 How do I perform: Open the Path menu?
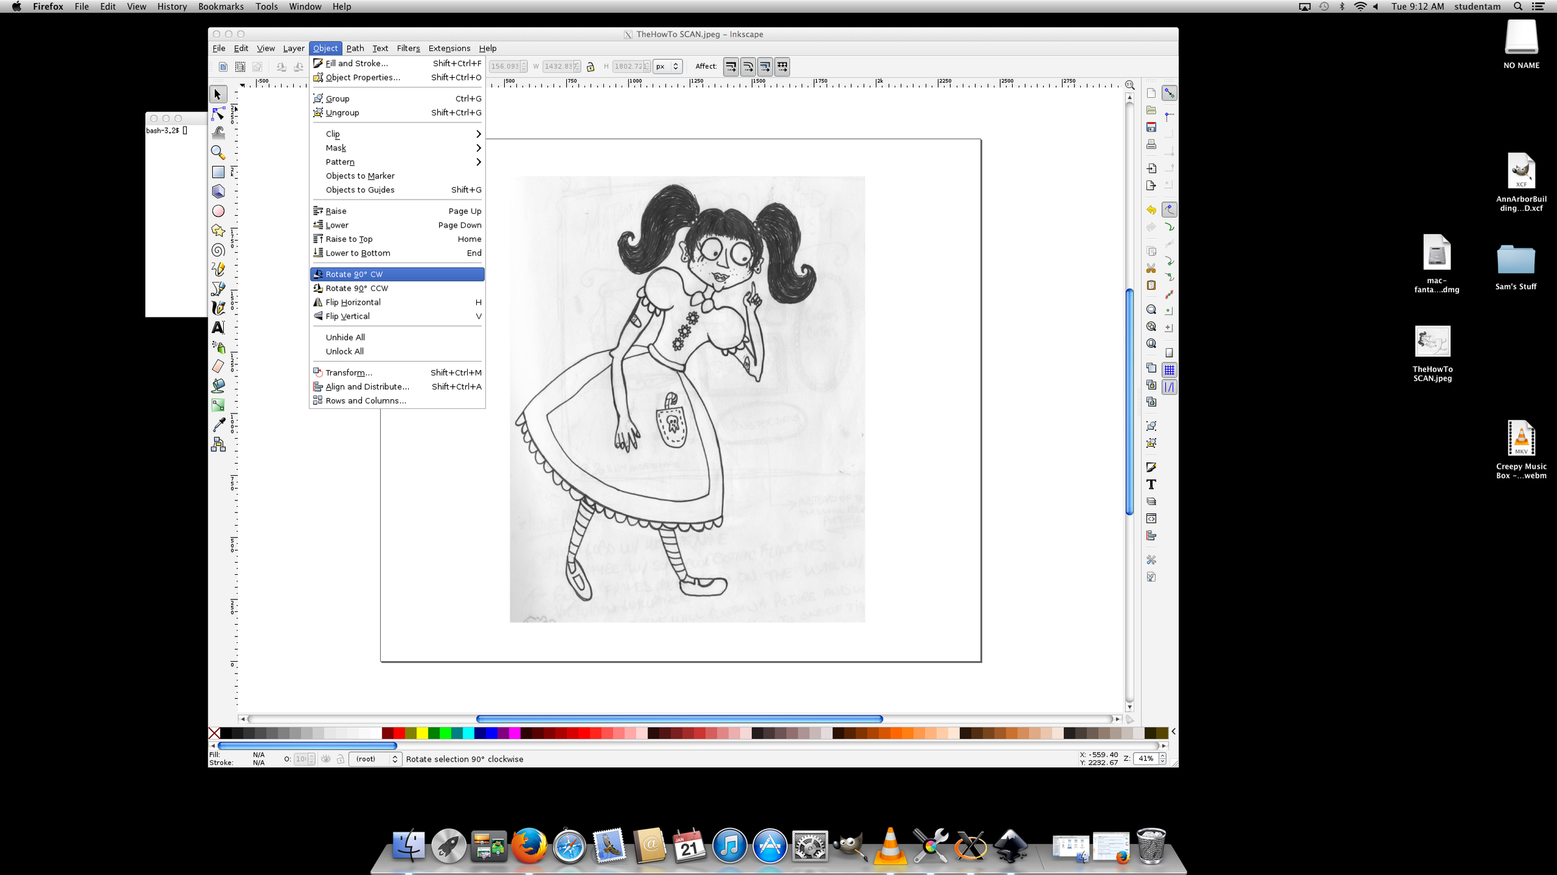tap(355, 48)
